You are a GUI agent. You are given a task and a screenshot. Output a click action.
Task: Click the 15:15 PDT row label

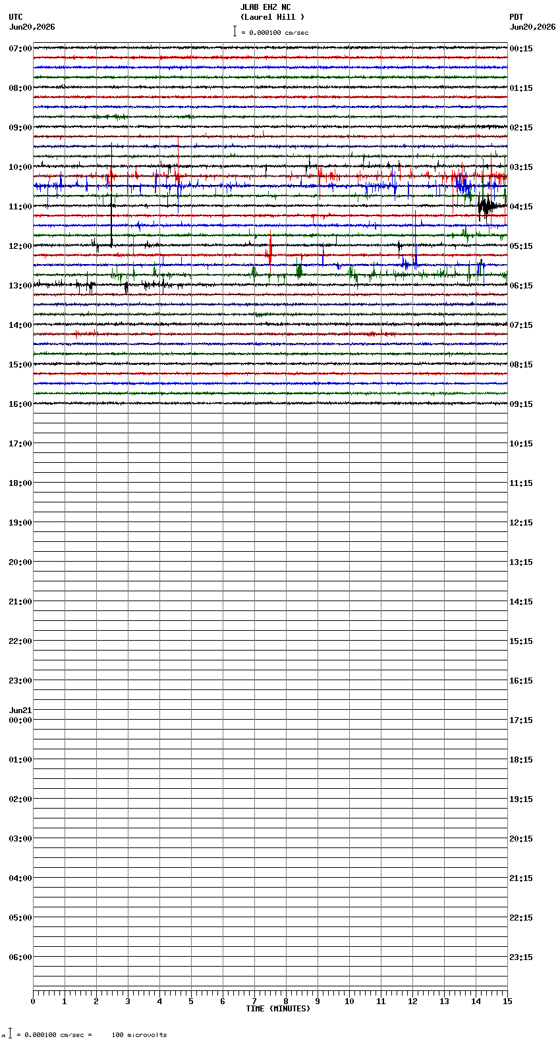(521, 641)
